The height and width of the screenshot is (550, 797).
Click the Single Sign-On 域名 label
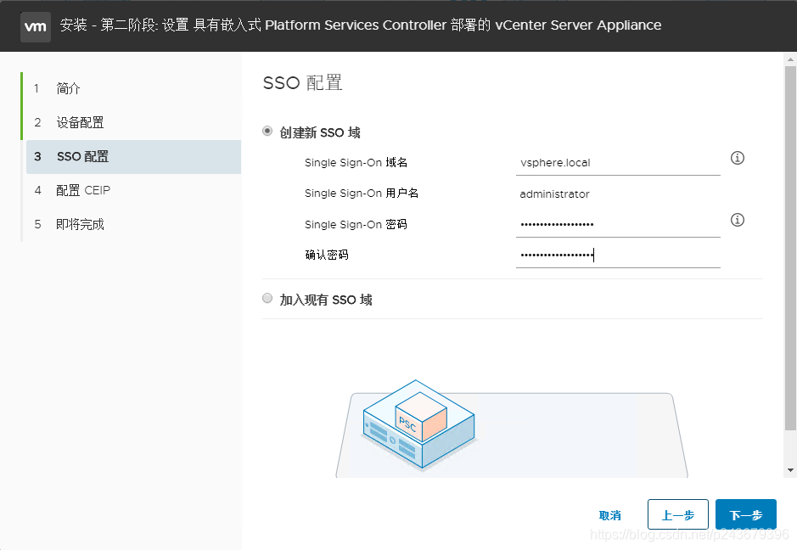coord(356,163)
